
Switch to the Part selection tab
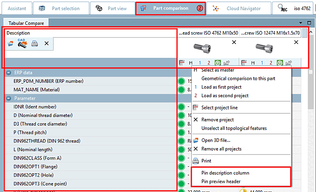pos(61,8)
